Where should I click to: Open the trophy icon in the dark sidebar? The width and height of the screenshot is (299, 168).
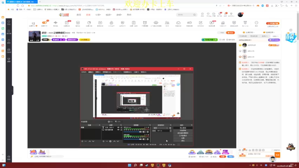(9, 59)
